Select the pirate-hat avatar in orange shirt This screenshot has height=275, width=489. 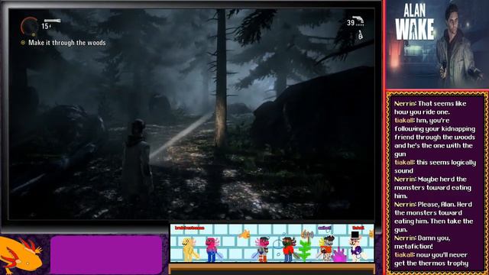pos(325,248)
